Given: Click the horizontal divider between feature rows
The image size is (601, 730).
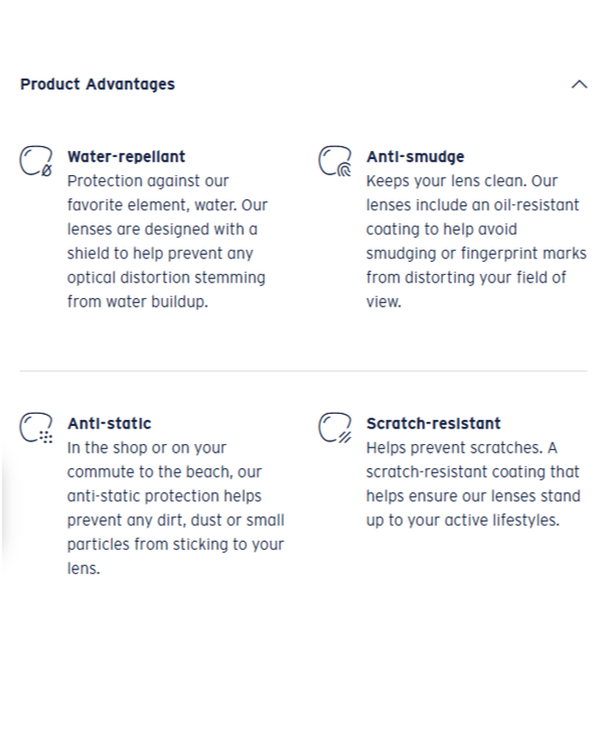Looking at the screenshot, I should pos(302,371).
